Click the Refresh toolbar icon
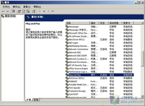145x106 pixels. point(24,11)
